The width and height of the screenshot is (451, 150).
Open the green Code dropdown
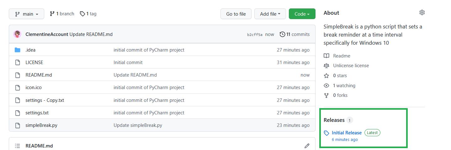coord(302,14)
